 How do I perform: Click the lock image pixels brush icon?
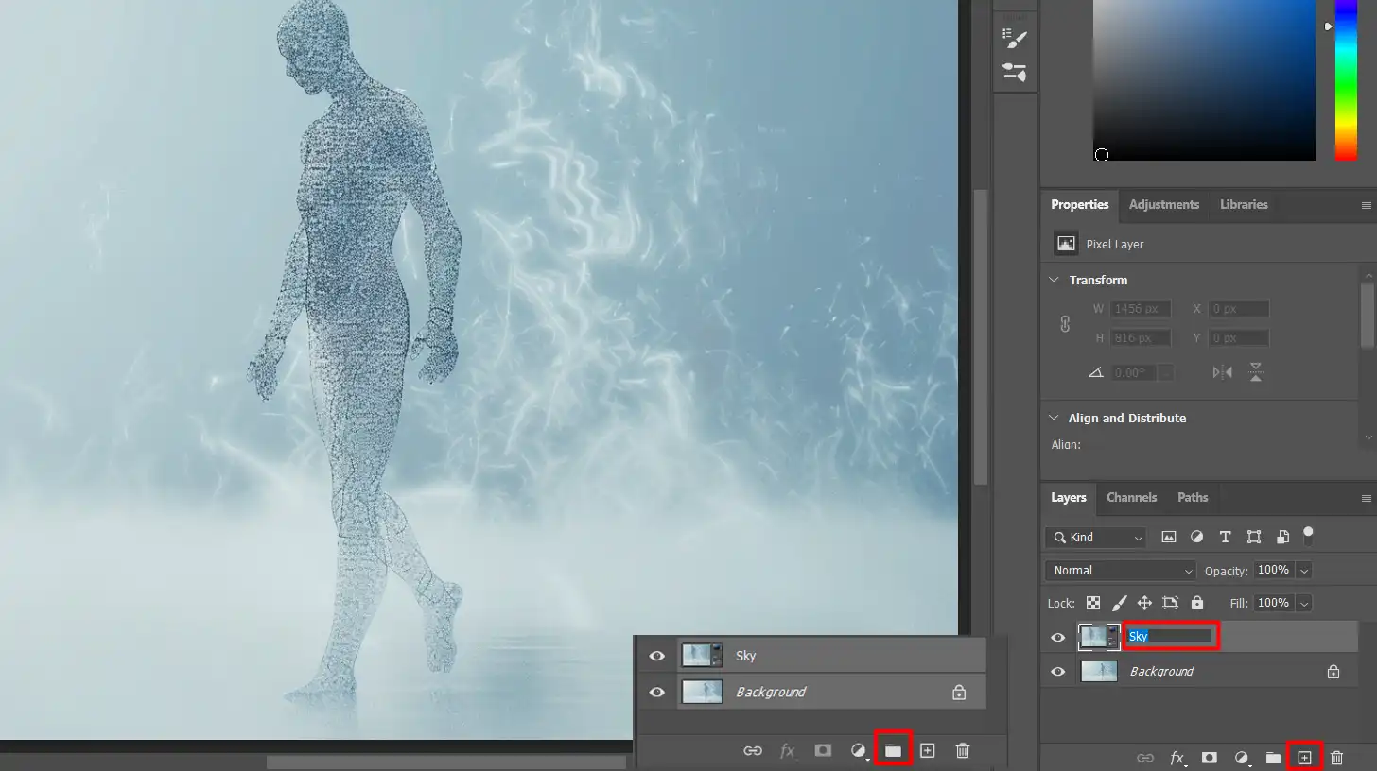click(1119, 603)
